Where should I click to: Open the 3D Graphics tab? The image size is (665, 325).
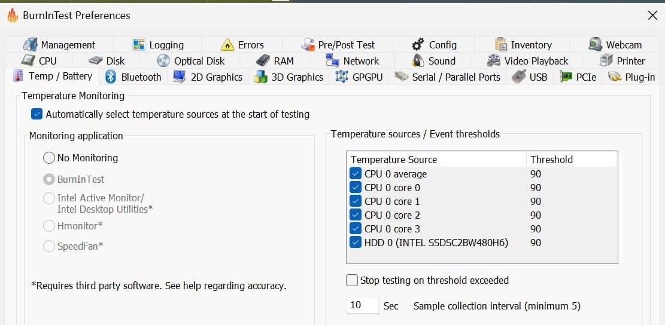click(289, 76)
